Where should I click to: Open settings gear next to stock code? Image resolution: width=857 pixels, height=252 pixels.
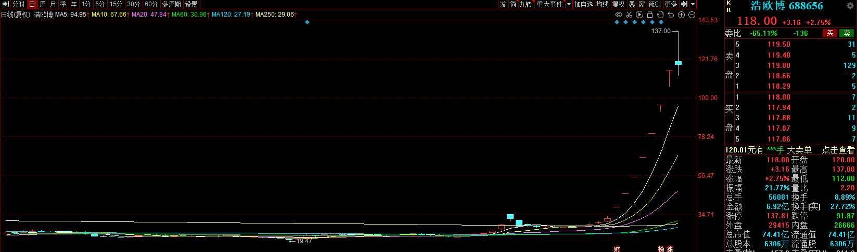pyautogui.click(x=850, y=6)
